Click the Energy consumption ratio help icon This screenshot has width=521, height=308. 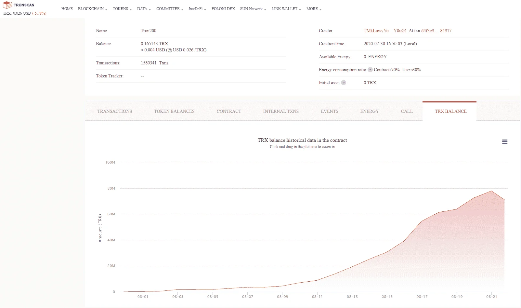click(370, 70)
